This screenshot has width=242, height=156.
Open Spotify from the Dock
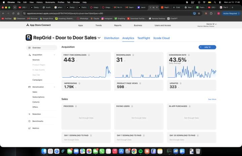[x=140, y=151]
